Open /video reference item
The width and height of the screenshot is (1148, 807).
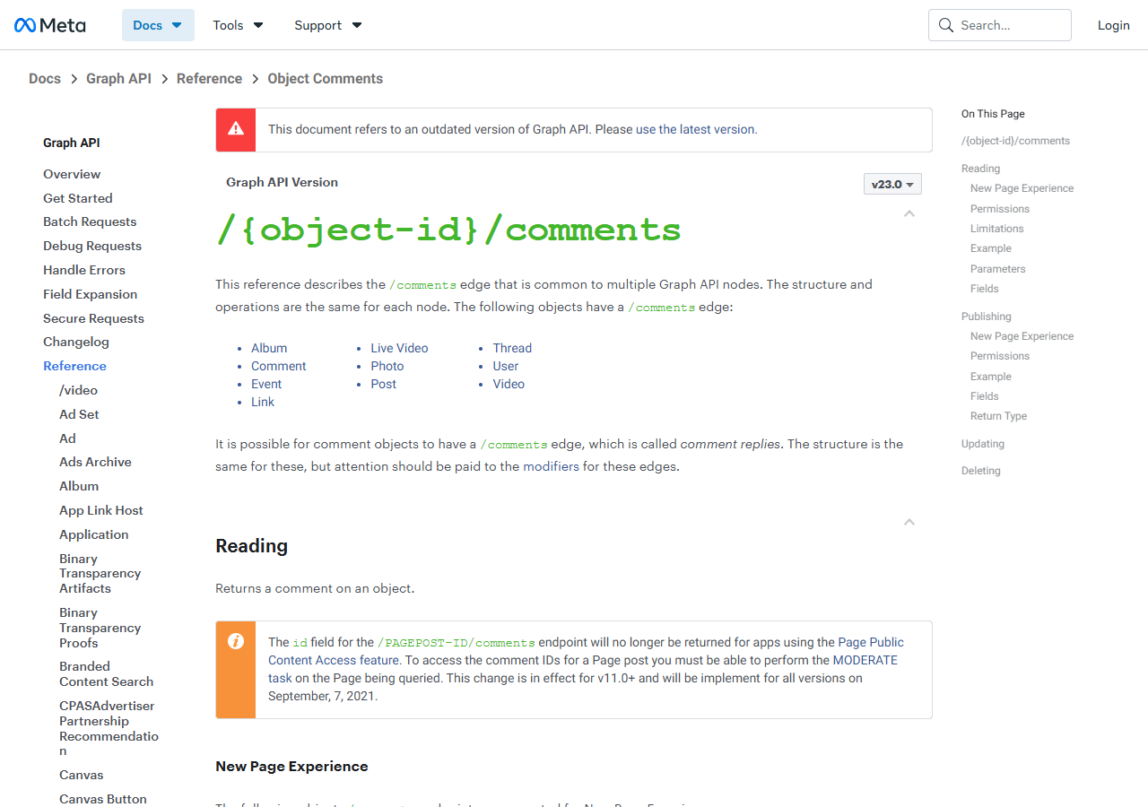79,390
